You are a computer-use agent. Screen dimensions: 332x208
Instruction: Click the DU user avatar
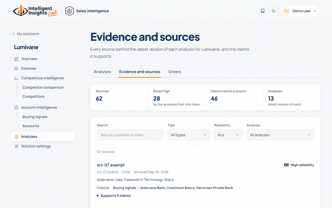[x=286, y=11]
